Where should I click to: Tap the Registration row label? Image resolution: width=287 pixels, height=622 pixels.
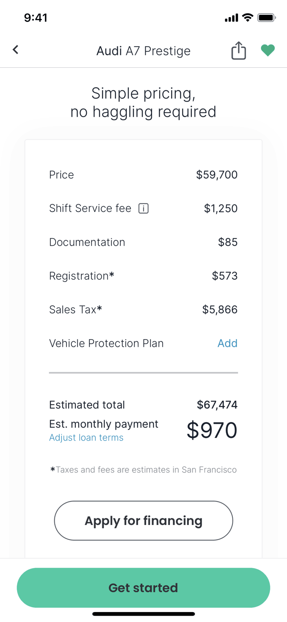82,276
